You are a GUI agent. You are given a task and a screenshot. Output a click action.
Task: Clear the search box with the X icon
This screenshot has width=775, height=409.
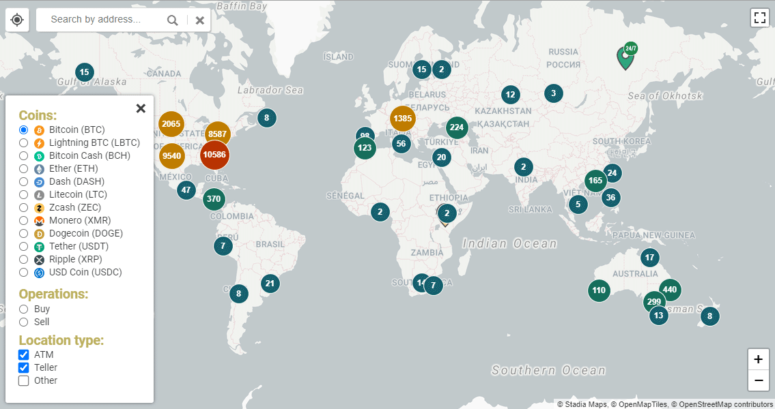point(199,20)
